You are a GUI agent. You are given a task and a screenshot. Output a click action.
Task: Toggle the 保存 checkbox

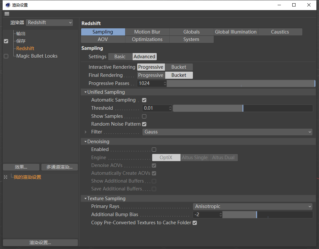pos(6,41)
